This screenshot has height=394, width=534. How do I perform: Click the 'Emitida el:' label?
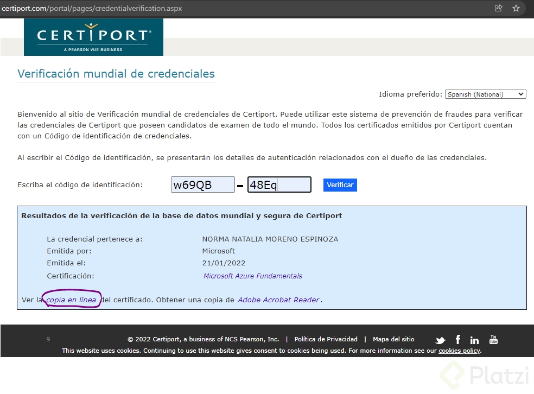(66, 263)
